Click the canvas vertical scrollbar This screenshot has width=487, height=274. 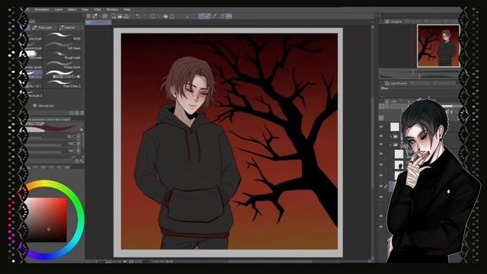[372, 143]
